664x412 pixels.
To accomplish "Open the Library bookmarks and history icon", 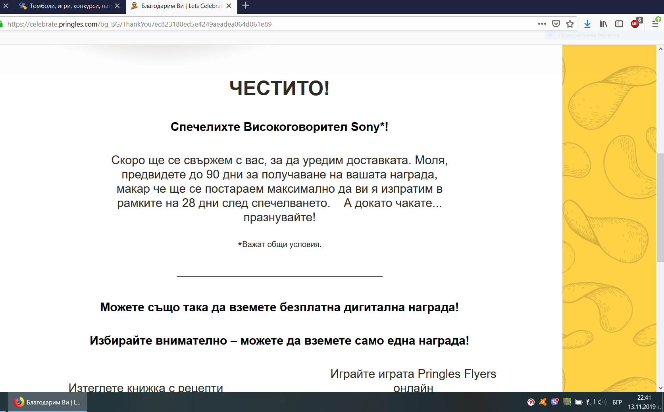I will pos(603,24).
